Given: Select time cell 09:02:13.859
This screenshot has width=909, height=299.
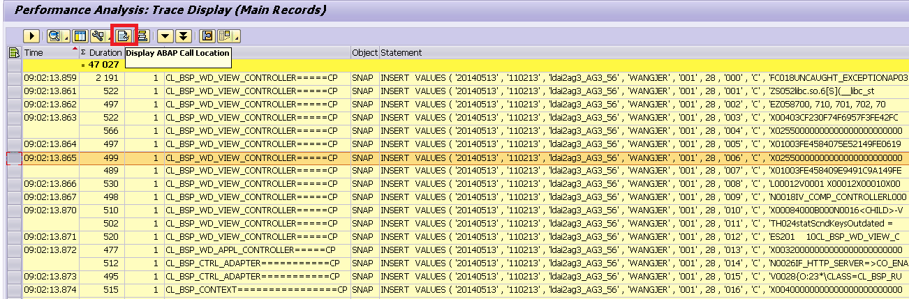Looking at the screenshot, I should coord(50,77).
